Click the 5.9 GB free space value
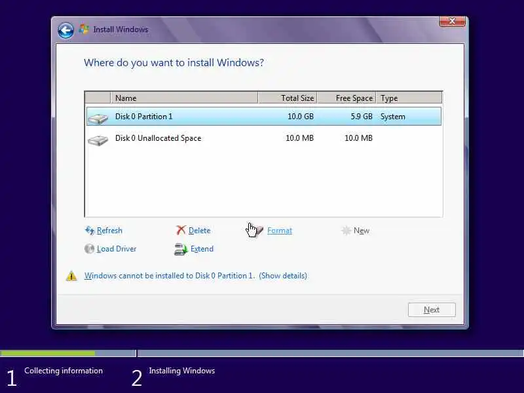Image resolution: width=524 pixels, height=393 pixels. [362, 117]
